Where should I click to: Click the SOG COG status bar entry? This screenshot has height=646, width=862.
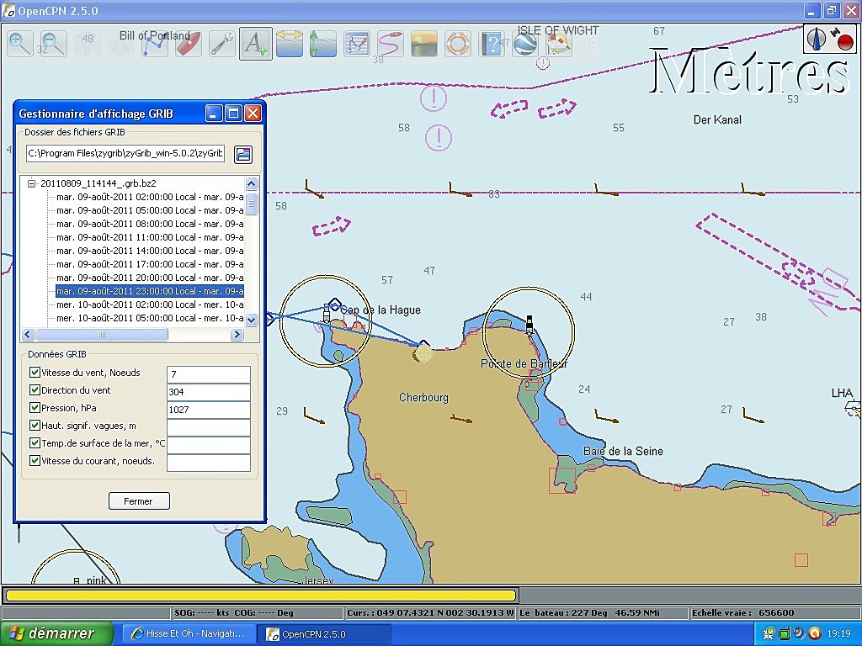pyautogui.click(x=258, y=612)
